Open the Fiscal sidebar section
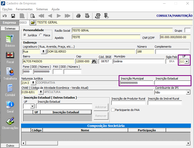Viewport: 194px width, 148px height. pyautogui.click(x=10, y=57)
